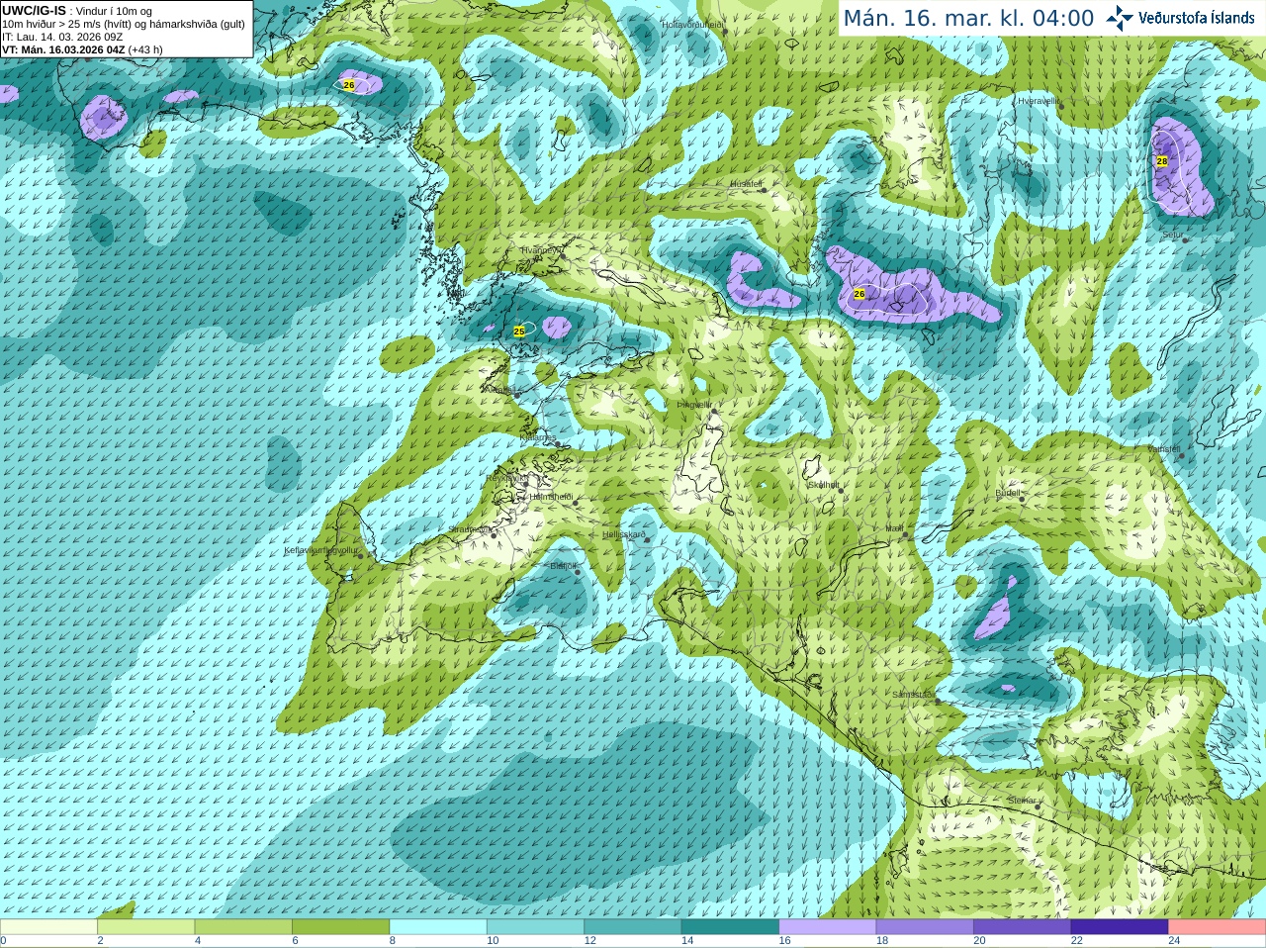The image size is (1266, 948).
Task: Click the VT: Mán. 16.03.2026 04Z valid-time line
Action: [x=82, y=49]
